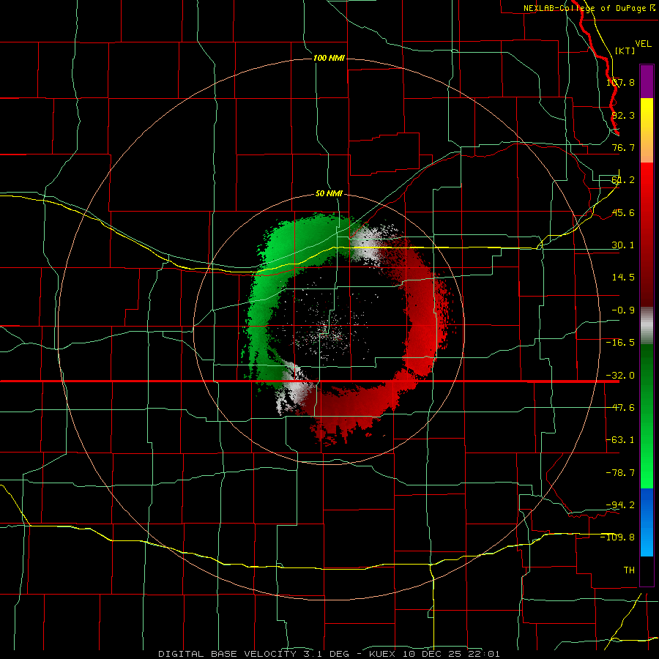Image resolution: width=659 pixels, height=659 pixels.
Task: Select the -0.9 scale value
Action: [x=623, y=310]
